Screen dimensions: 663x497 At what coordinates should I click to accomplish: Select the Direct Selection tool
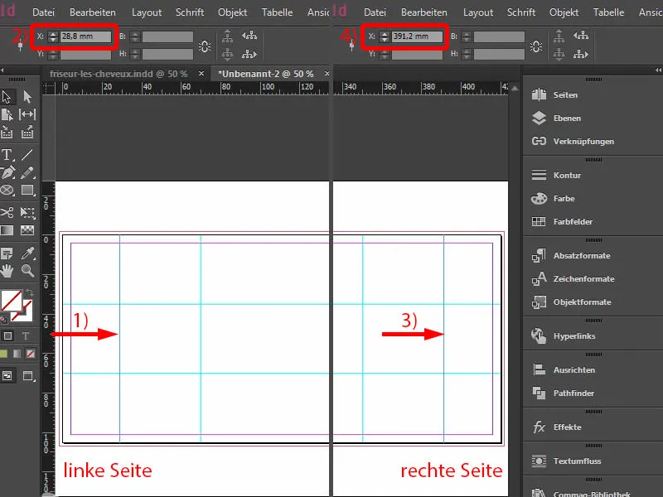tap(27, 97)
